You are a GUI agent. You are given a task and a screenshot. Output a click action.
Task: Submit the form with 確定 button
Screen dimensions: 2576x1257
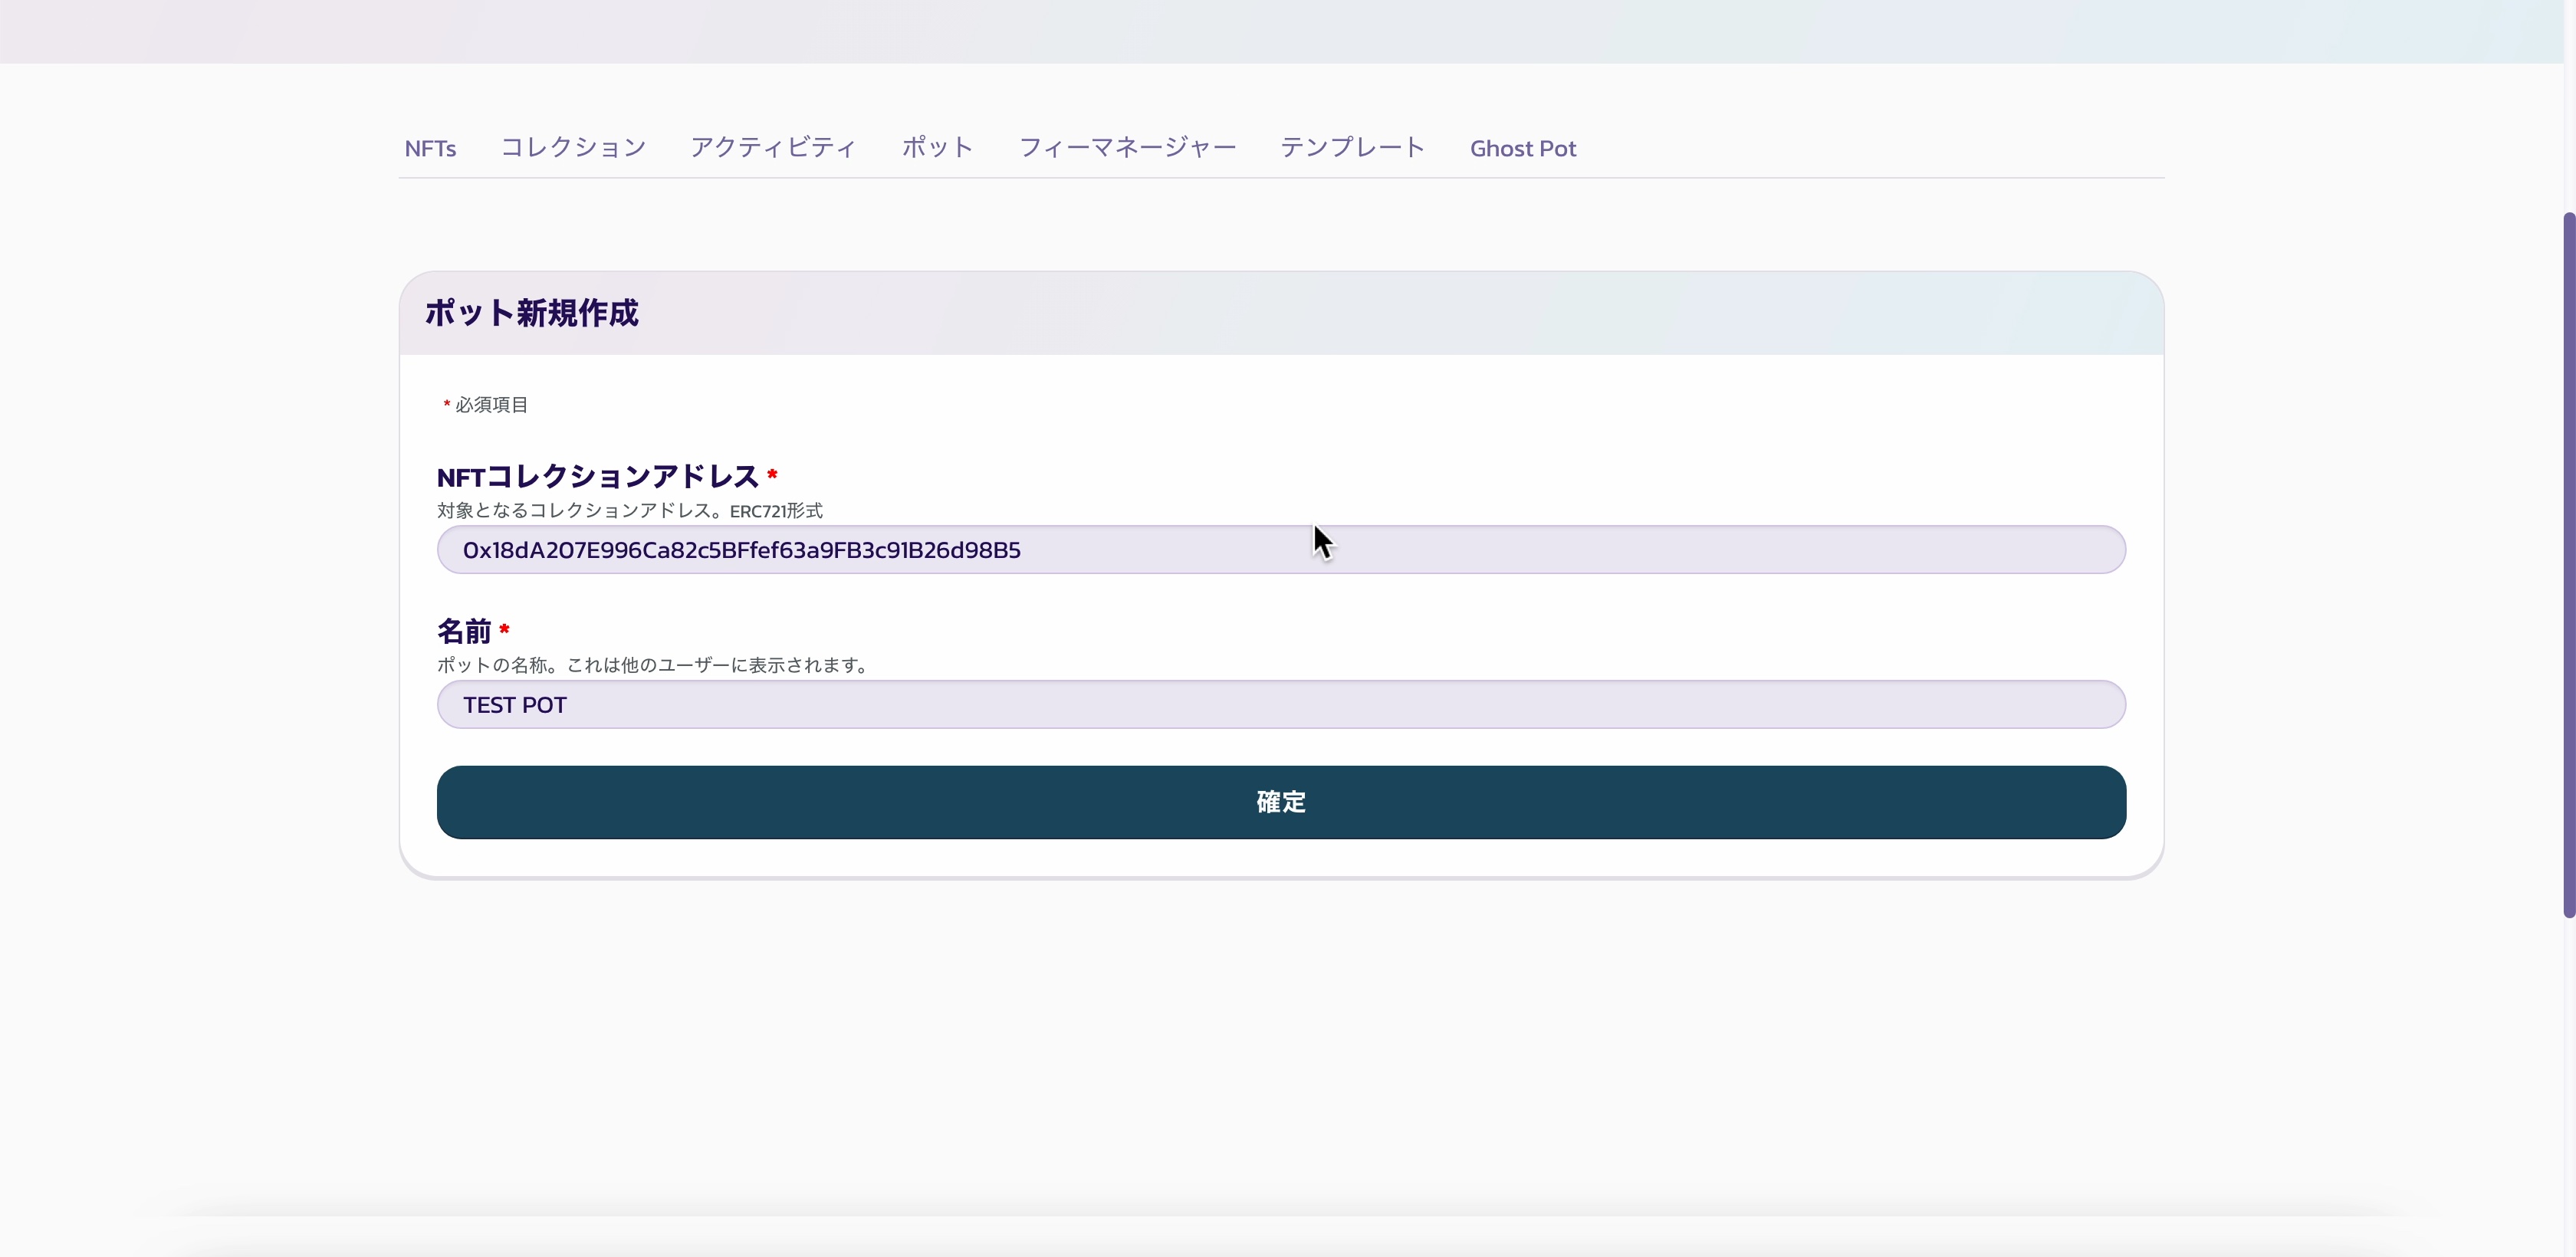[1281, 802]
